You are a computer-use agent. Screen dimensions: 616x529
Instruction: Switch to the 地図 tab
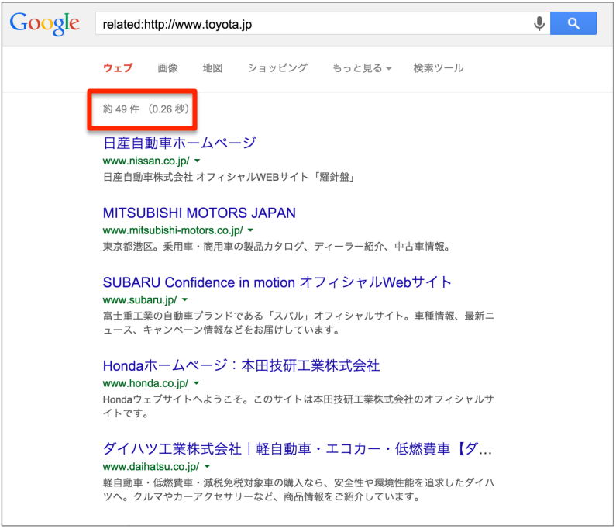212,68
